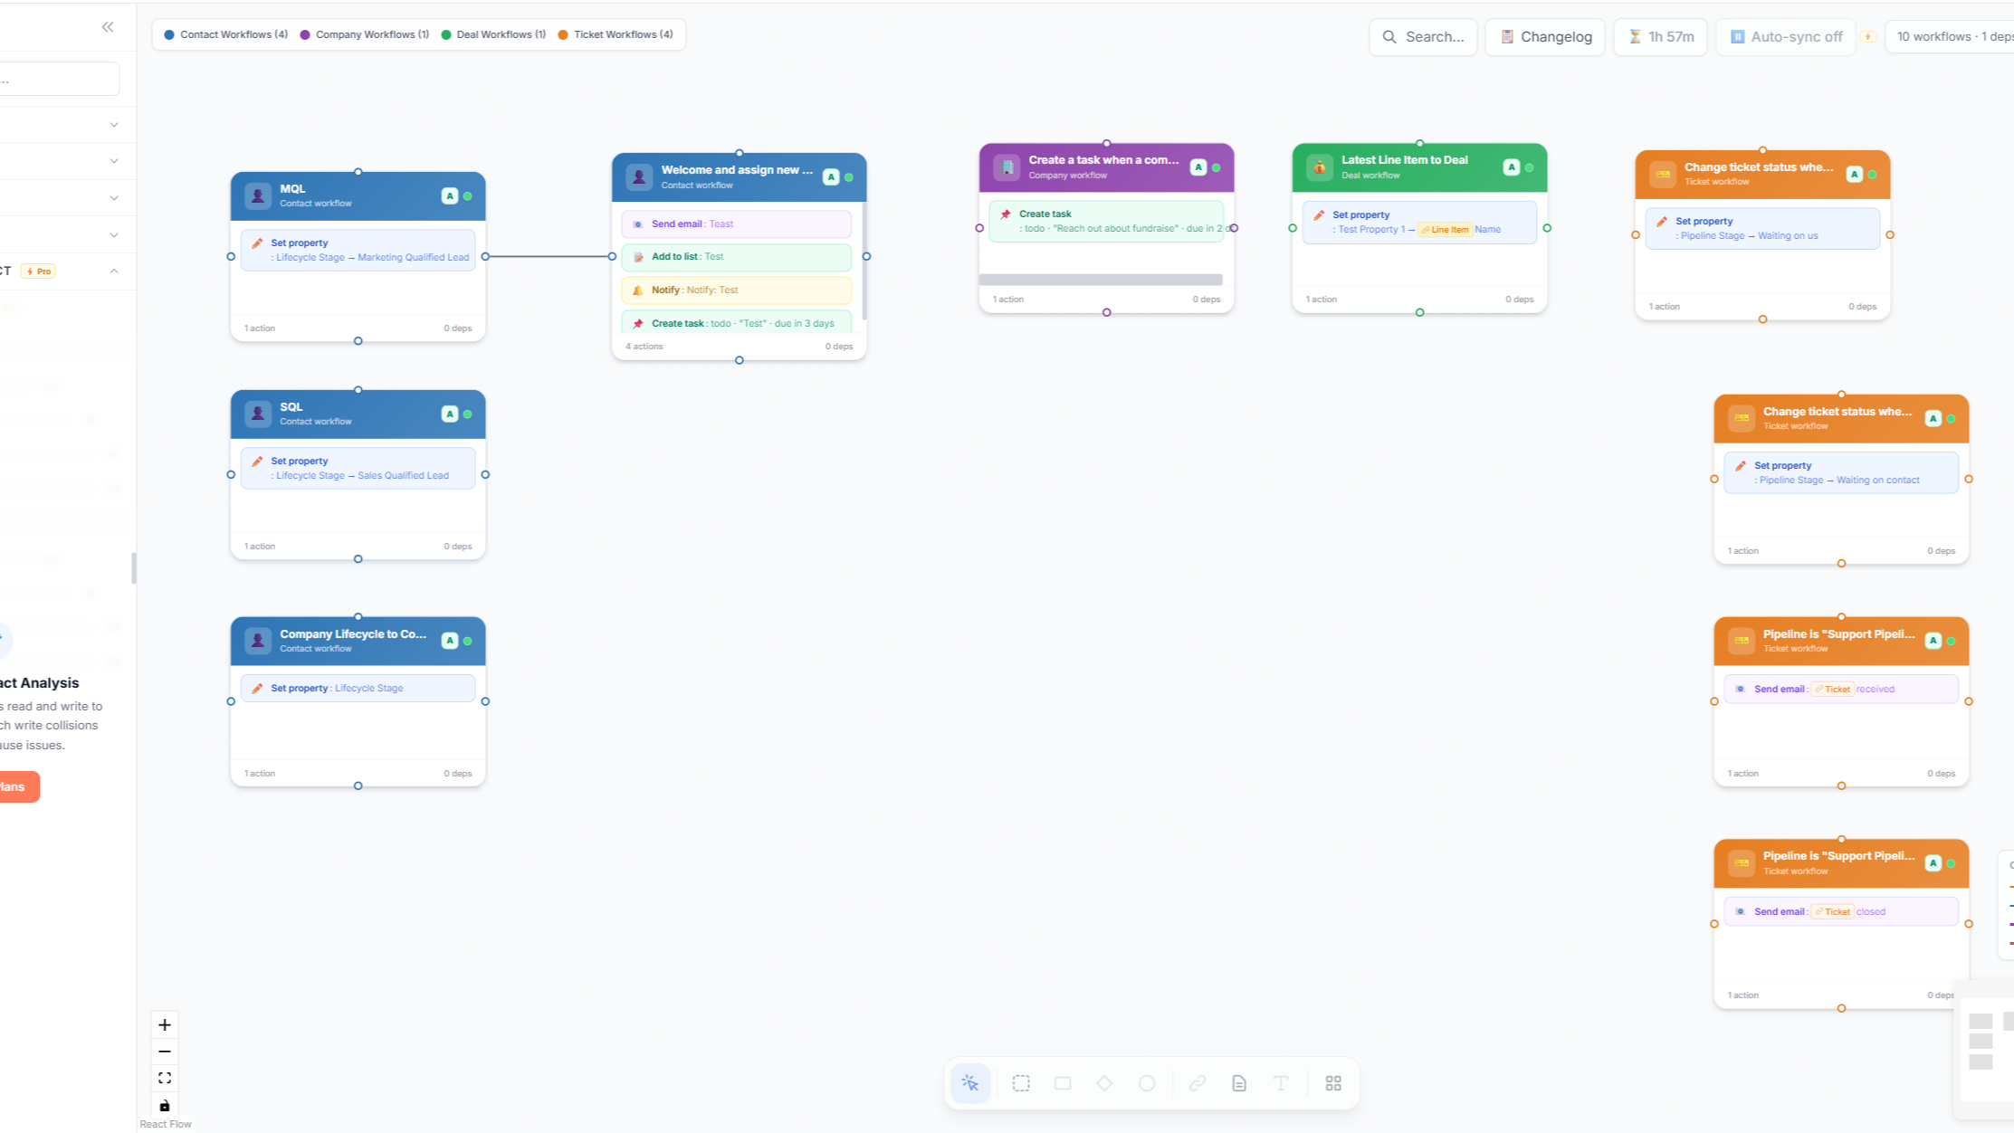Enable Auto-sync
Viewport: 2014px width, 1133px height.
pyautogui.click(x=1784, y=36)
